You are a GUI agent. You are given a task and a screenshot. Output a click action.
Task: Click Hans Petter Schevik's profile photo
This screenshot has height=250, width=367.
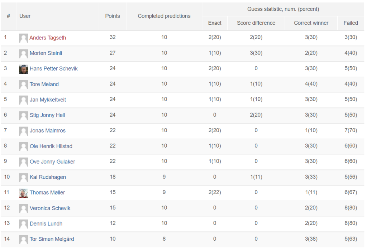23,69
